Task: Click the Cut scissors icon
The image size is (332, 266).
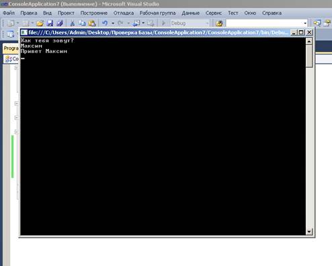Action: [72, 23]
